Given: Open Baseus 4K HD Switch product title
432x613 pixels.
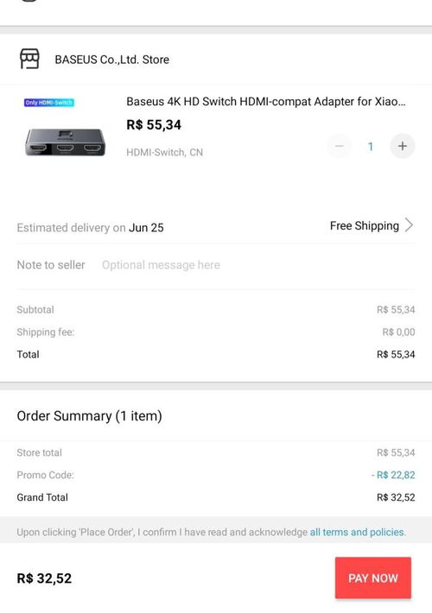Looking at the screenshot, I should tap(266, 102).
